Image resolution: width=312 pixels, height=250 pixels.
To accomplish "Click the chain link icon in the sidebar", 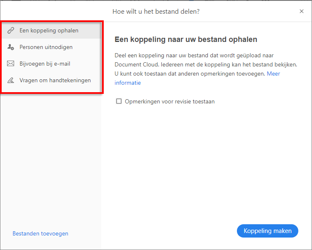I will [11, 31].
